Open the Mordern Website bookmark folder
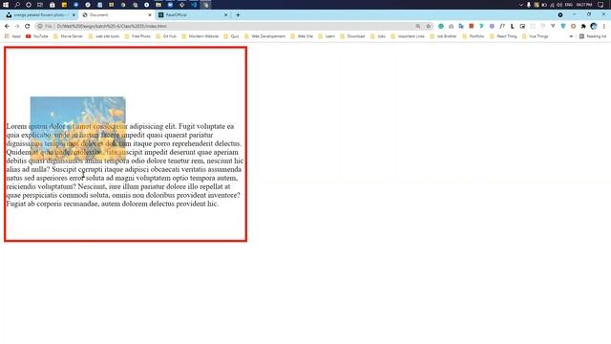The width and height of the screenshot is (611, 344). pos(200,36)
